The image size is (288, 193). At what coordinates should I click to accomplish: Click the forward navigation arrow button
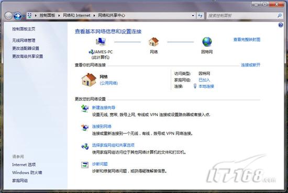[17, 16]
